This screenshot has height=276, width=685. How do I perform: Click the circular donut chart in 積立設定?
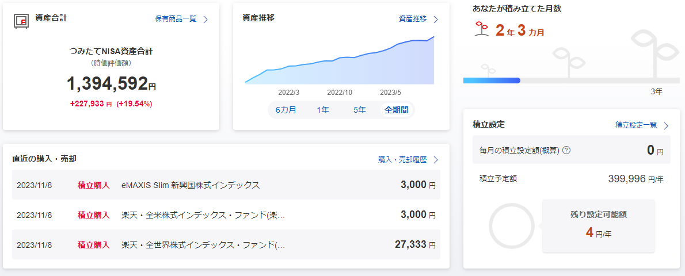512,225
